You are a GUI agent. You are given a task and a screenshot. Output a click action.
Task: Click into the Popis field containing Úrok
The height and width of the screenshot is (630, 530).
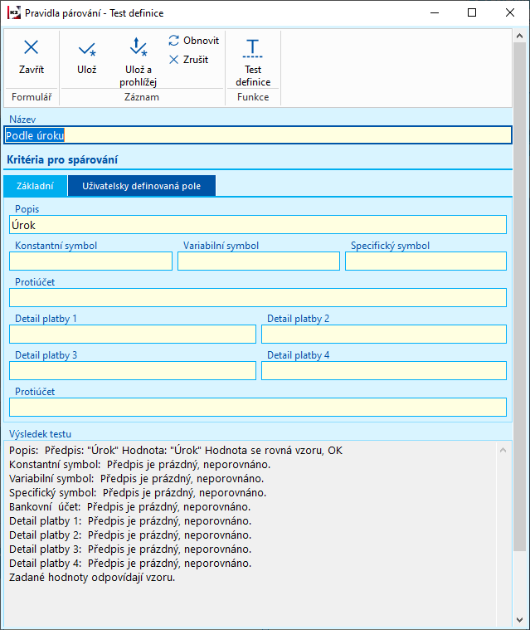point(258,225)
